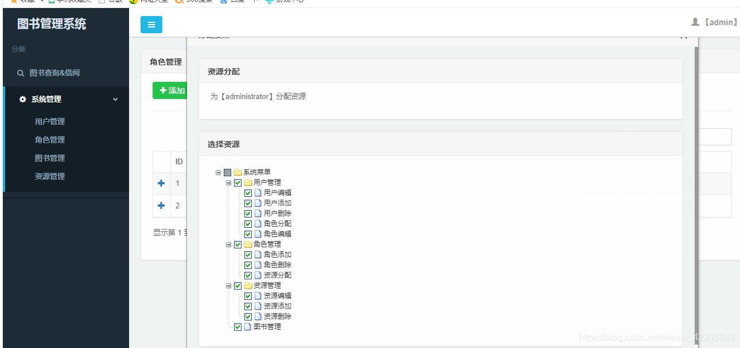Toggle the 系统菜单 root checkbox

click(x=228, y=172)
